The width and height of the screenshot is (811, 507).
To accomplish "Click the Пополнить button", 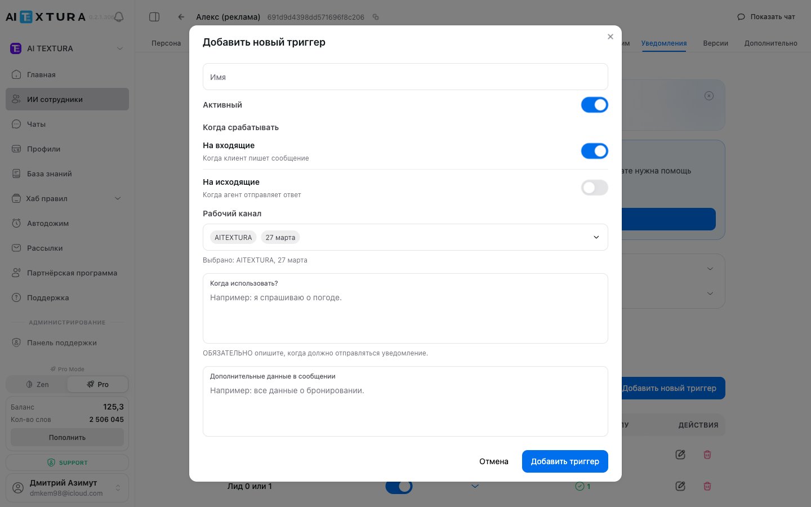I will click(x=68, y=437).
